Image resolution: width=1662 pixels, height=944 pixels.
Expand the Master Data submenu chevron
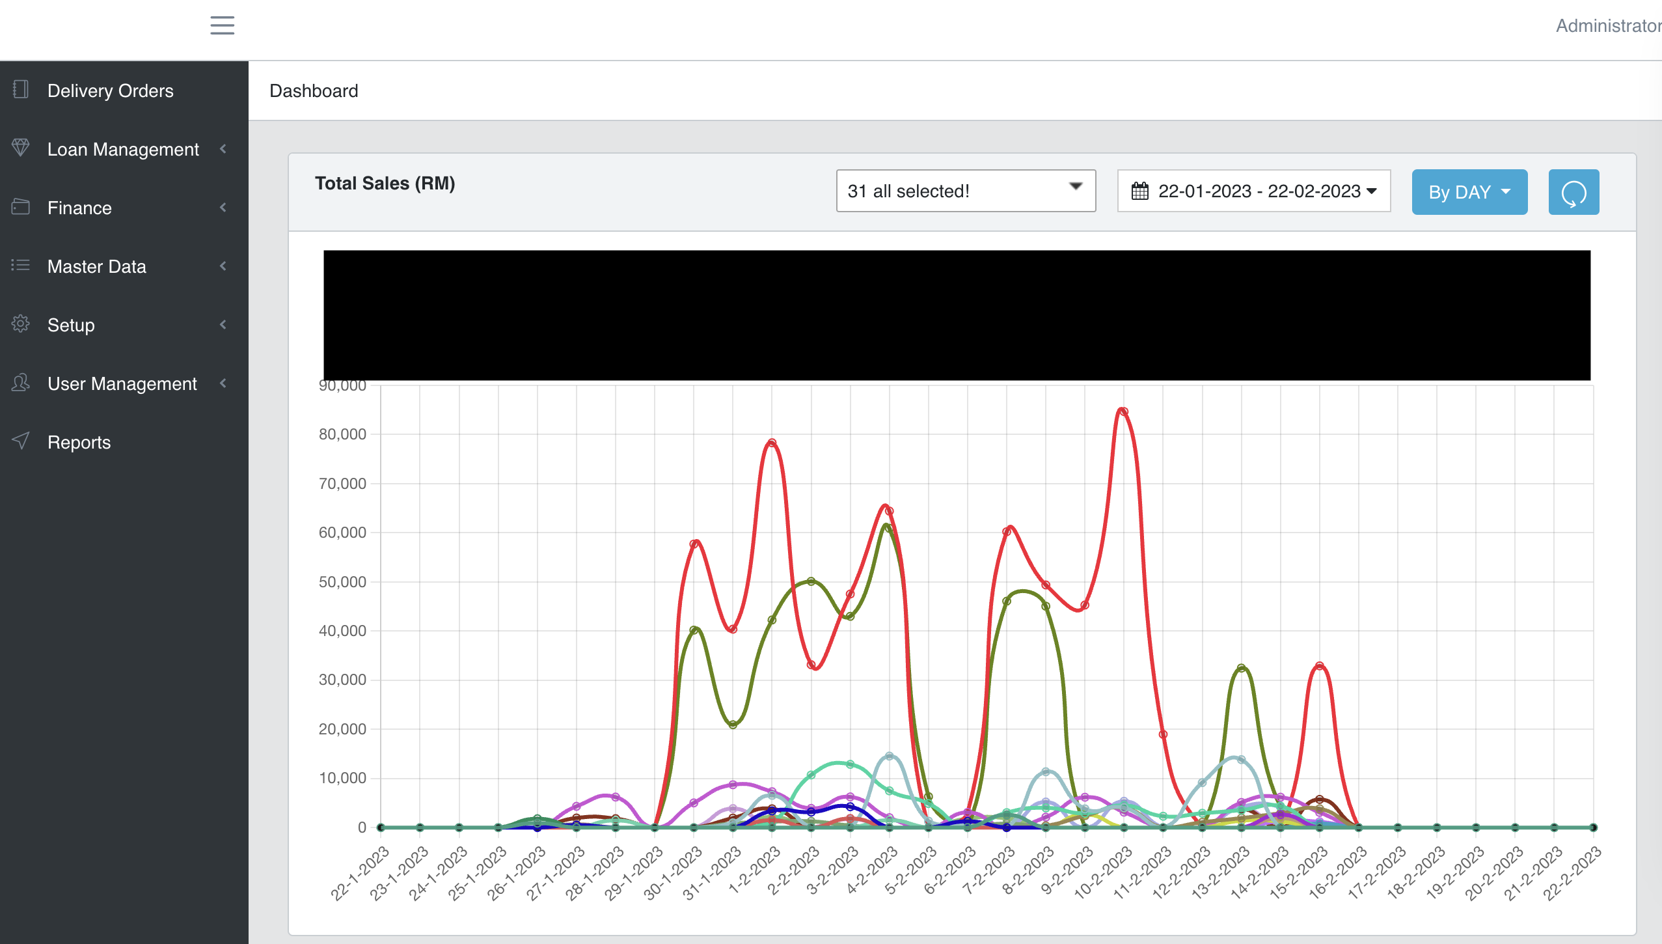[x=223, y=266]
